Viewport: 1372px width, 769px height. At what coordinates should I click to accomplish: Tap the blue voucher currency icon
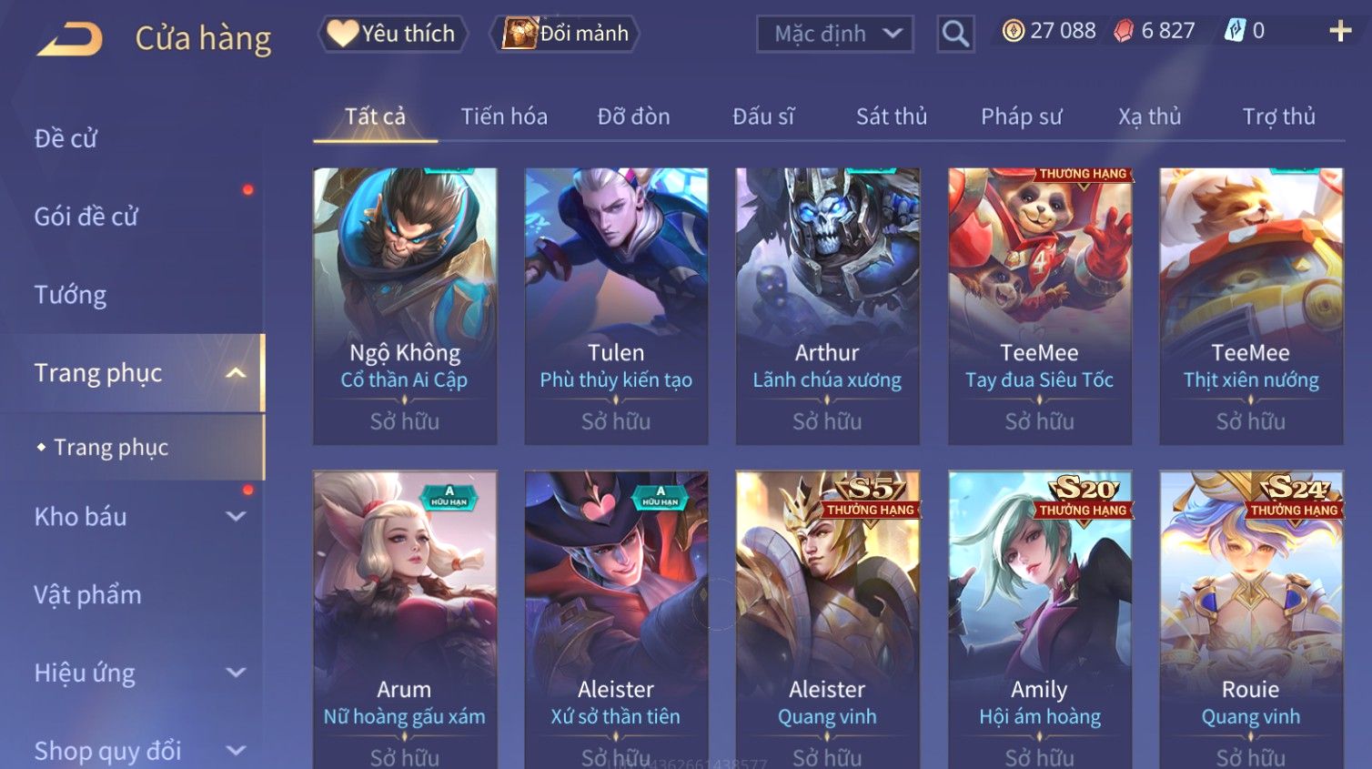1235,31
